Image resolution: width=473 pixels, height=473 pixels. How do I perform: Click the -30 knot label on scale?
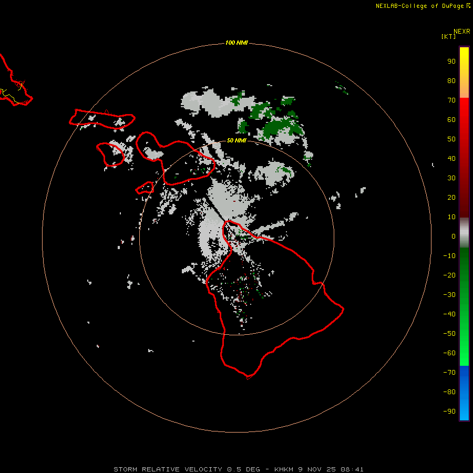[449, 295]
